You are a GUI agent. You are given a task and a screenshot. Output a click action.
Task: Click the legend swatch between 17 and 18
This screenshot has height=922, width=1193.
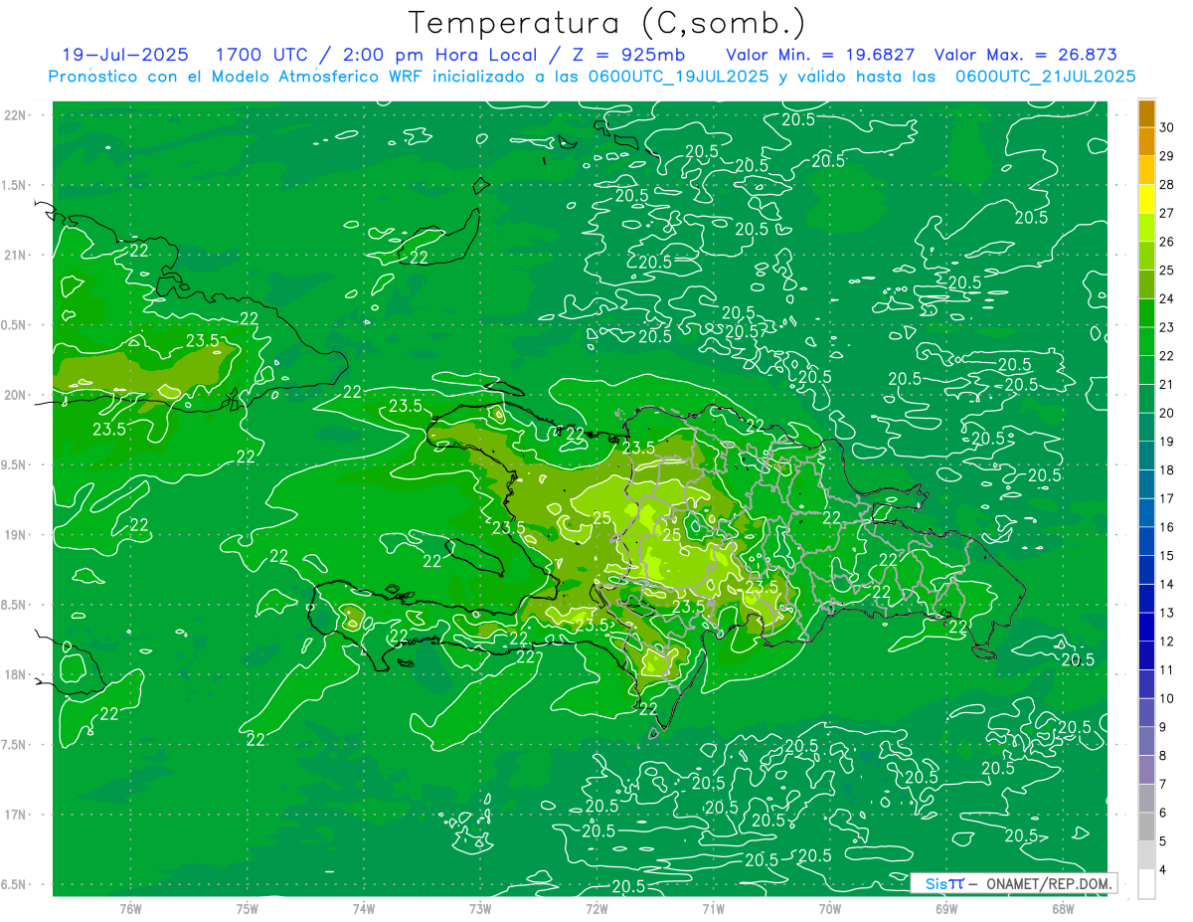pyautogui.click(x=1146, y=484)
